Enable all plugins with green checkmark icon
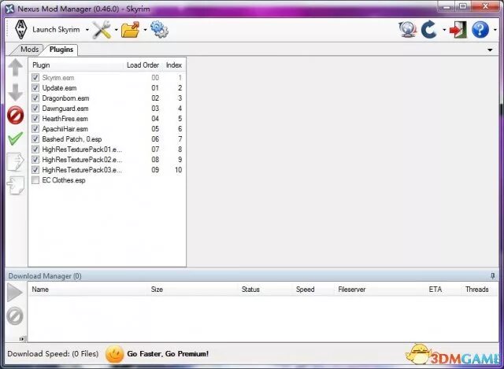The height and width of the screenshot is (369, 504). 15,138
